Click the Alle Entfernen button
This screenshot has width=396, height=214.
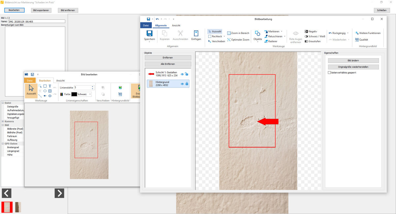(168, 64)
